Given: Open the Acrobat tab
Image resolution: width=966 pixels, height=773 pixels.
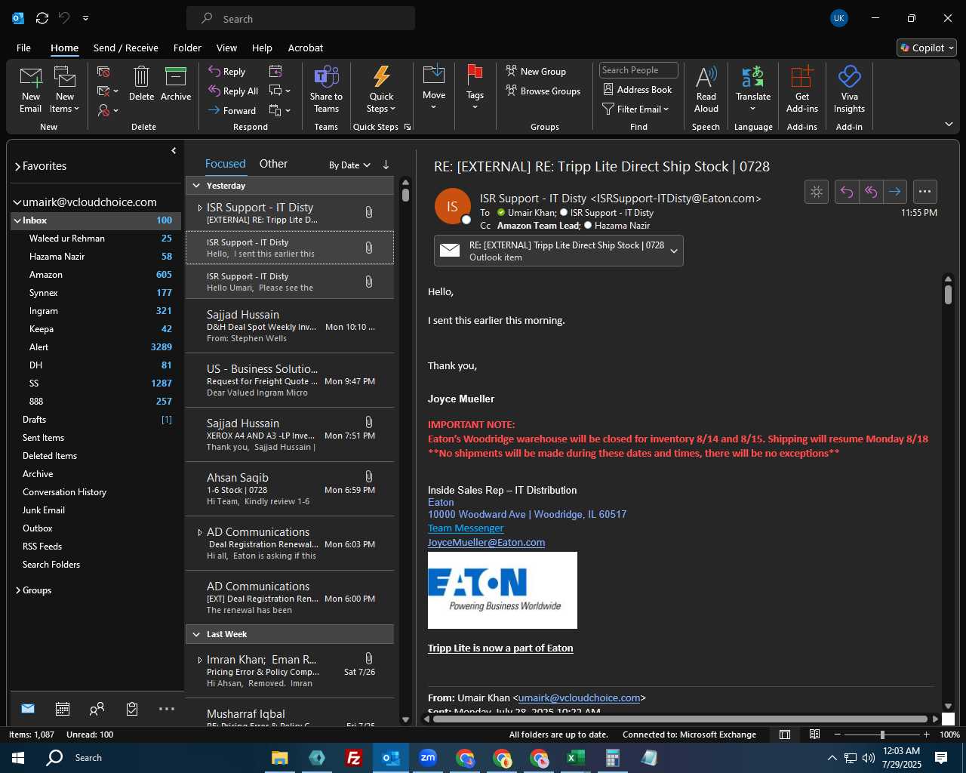Looking at the screenshot, I should (306, 48).
